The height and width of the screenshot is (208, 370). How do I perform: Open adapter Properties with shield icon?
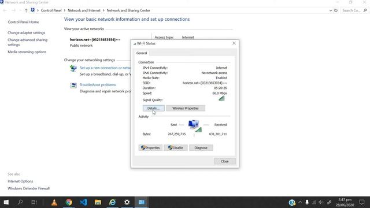(x=150, y=148)
